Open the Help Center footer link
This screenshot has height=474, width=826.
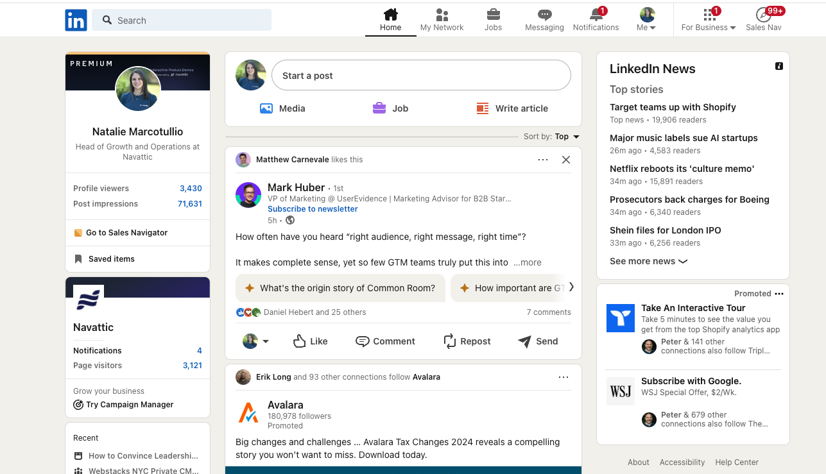(737, 462)
